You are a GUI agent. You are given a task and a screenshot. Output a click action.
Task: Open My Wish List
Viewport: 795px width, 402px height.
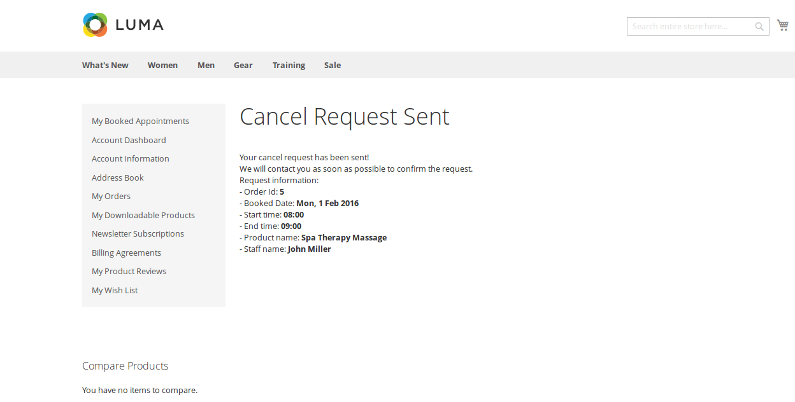click(x=115, y=290)
